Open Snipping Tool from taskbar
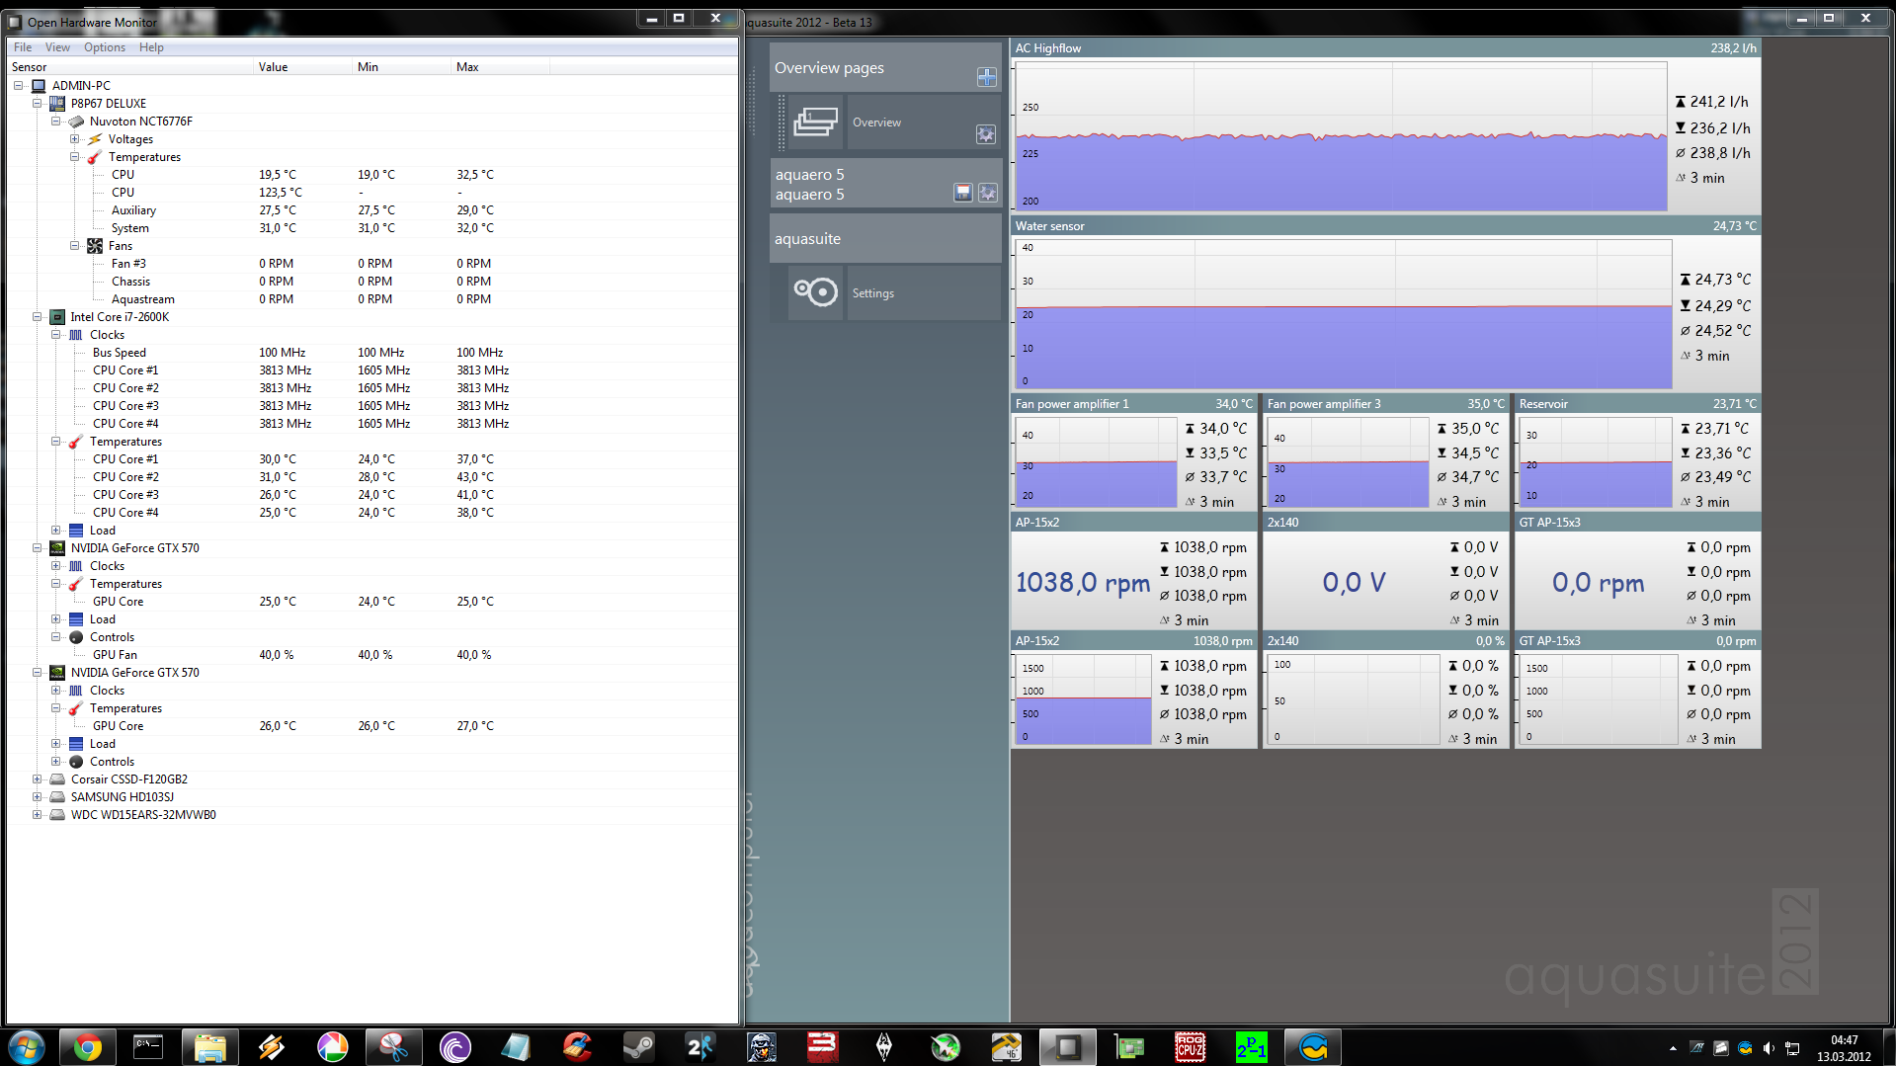This screenshot has height=1066, width=1896. coord(393,1047)
